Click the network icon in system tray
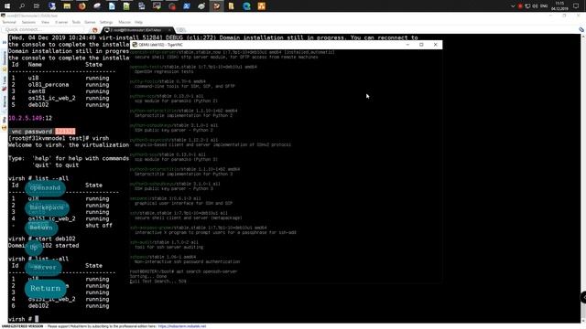Image resolution: width=586 pixels, height=329 pixels. coord(527,6)
